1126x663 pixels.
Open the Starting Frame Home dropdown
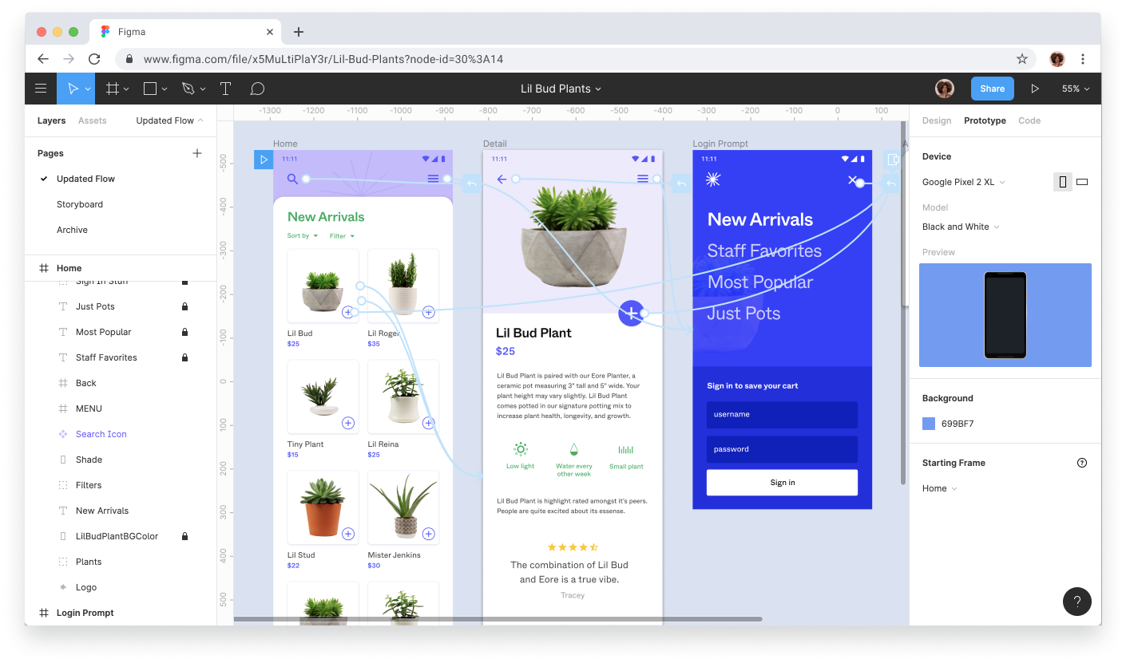pyautogui.click(x=939, y=488)
